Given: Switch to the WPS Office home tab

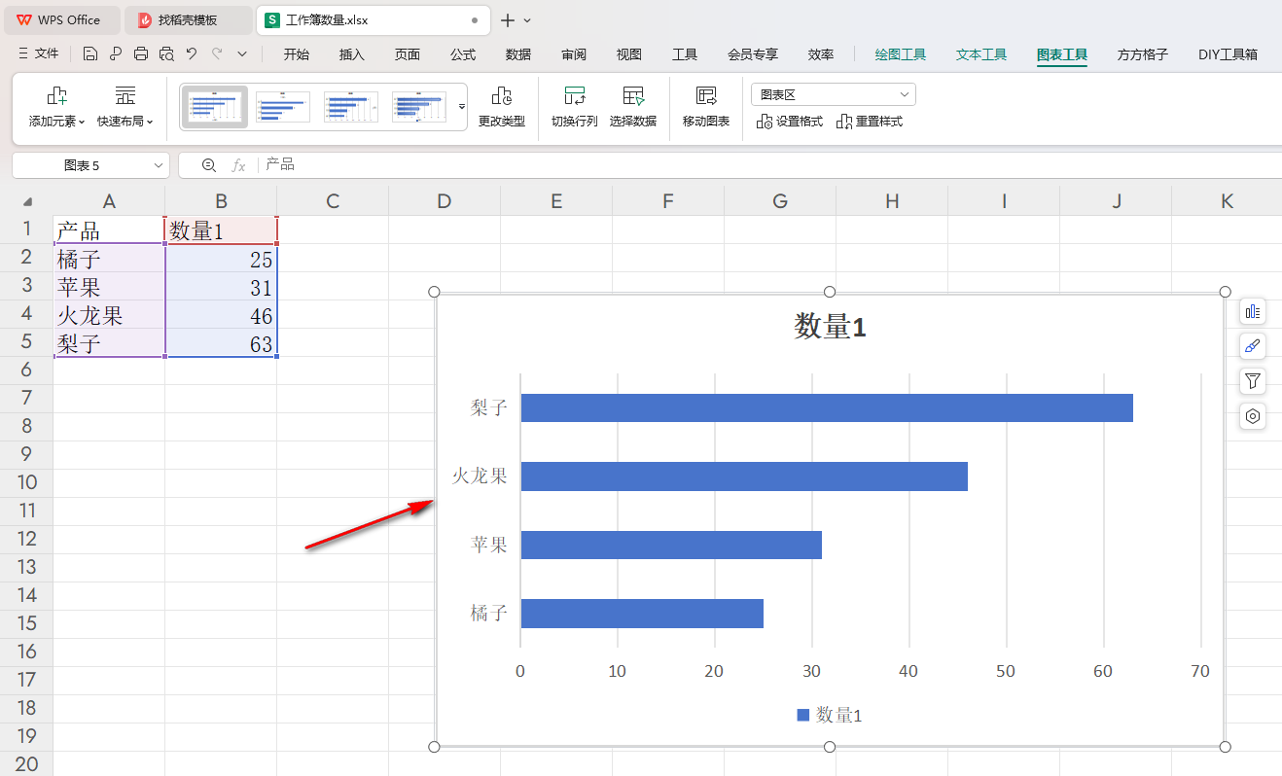Looking at the screenshot, I should pos(61,19).
